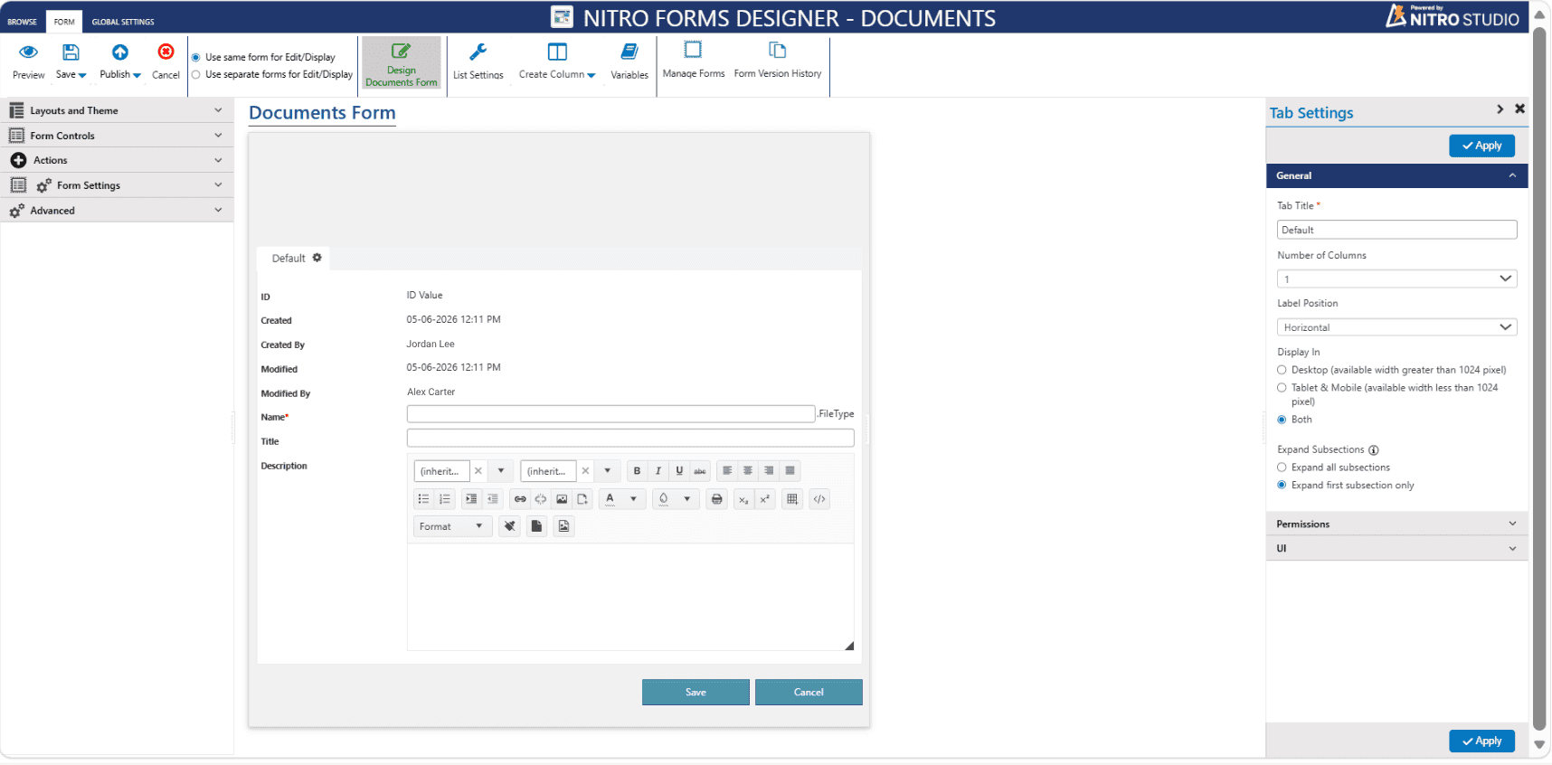Open Format dropdown in editor
1552x765 pixels.
click(452, 526)
